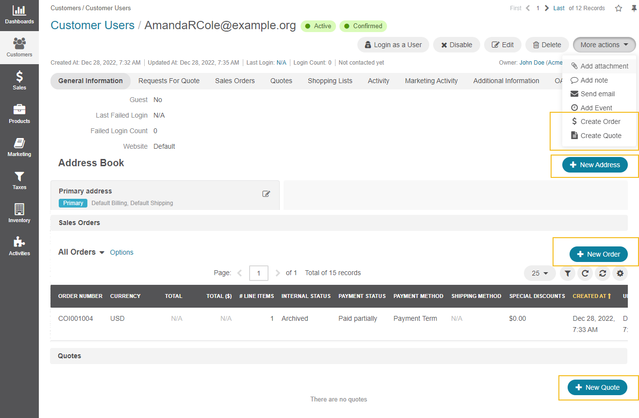Click the orders page number field
639x418 pixels.
coord(259,273)
